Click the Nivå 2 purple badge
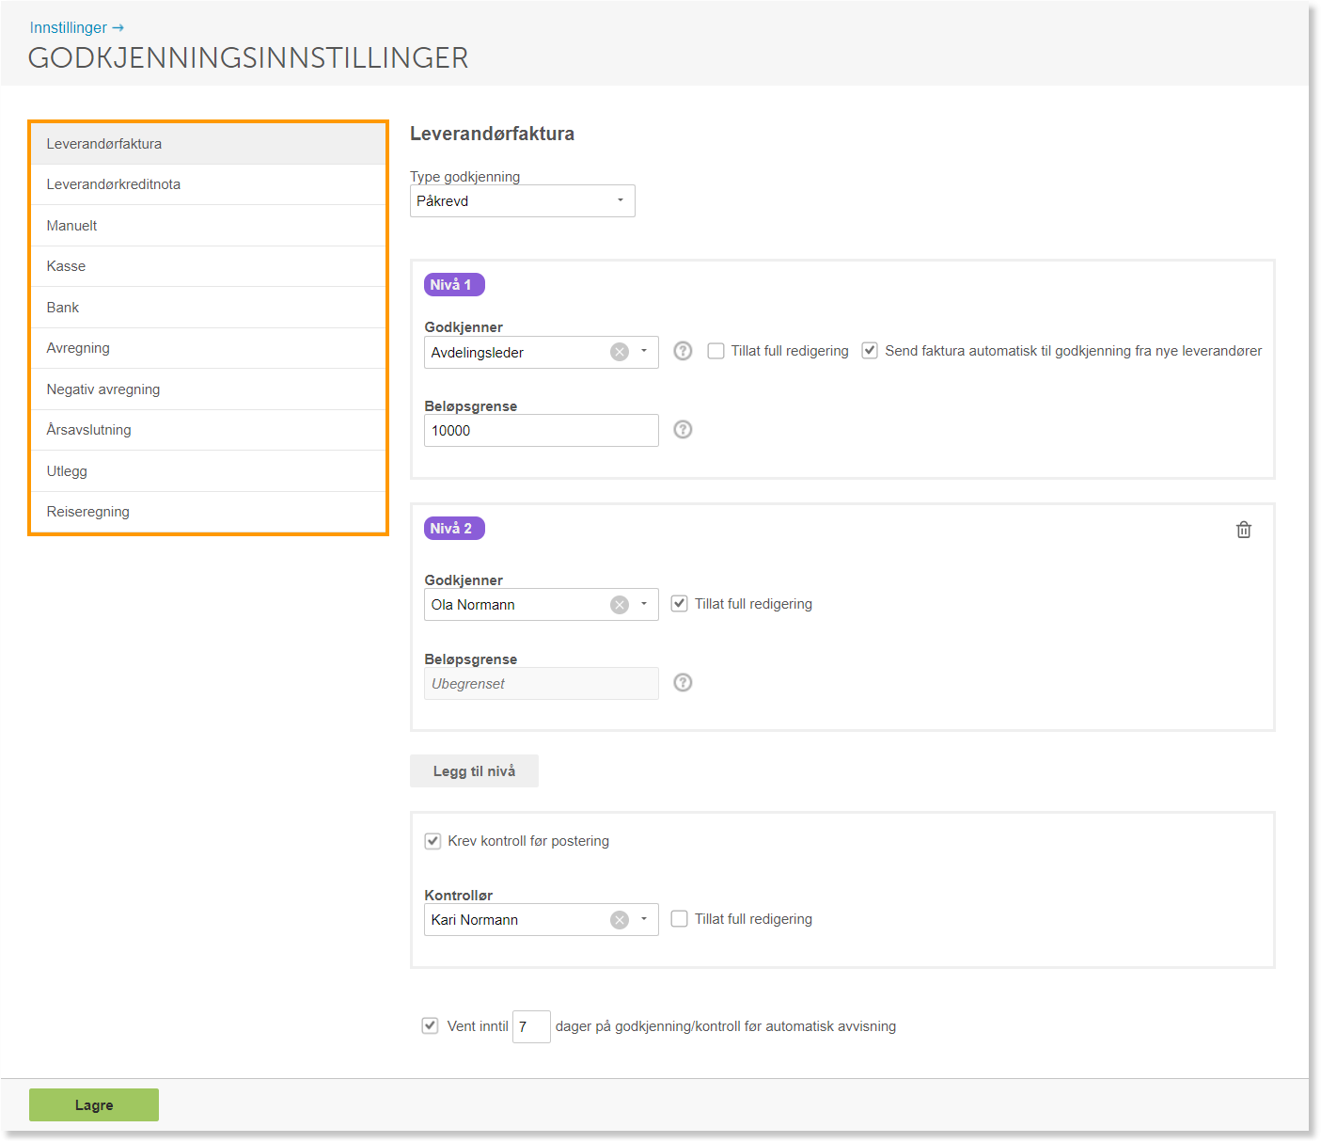Image resolution: width=1321 pixels, height=1143 pixels. coord(454,529)
